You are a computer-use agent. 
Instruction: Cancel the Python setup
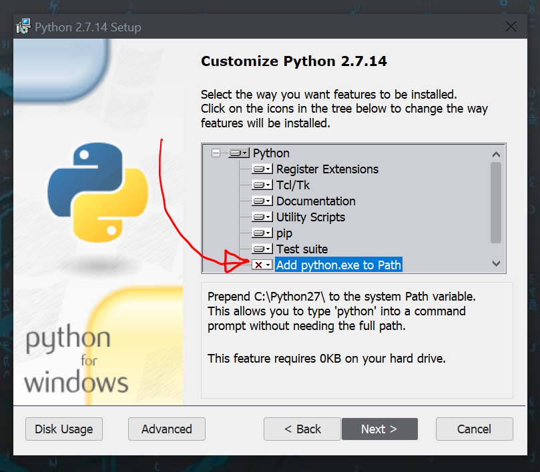(474, 429)
